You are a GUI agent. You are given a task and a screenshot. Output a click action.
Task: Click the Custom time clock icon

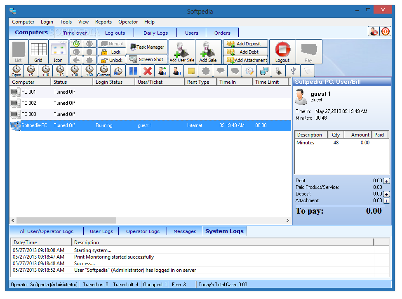point(103,71)
